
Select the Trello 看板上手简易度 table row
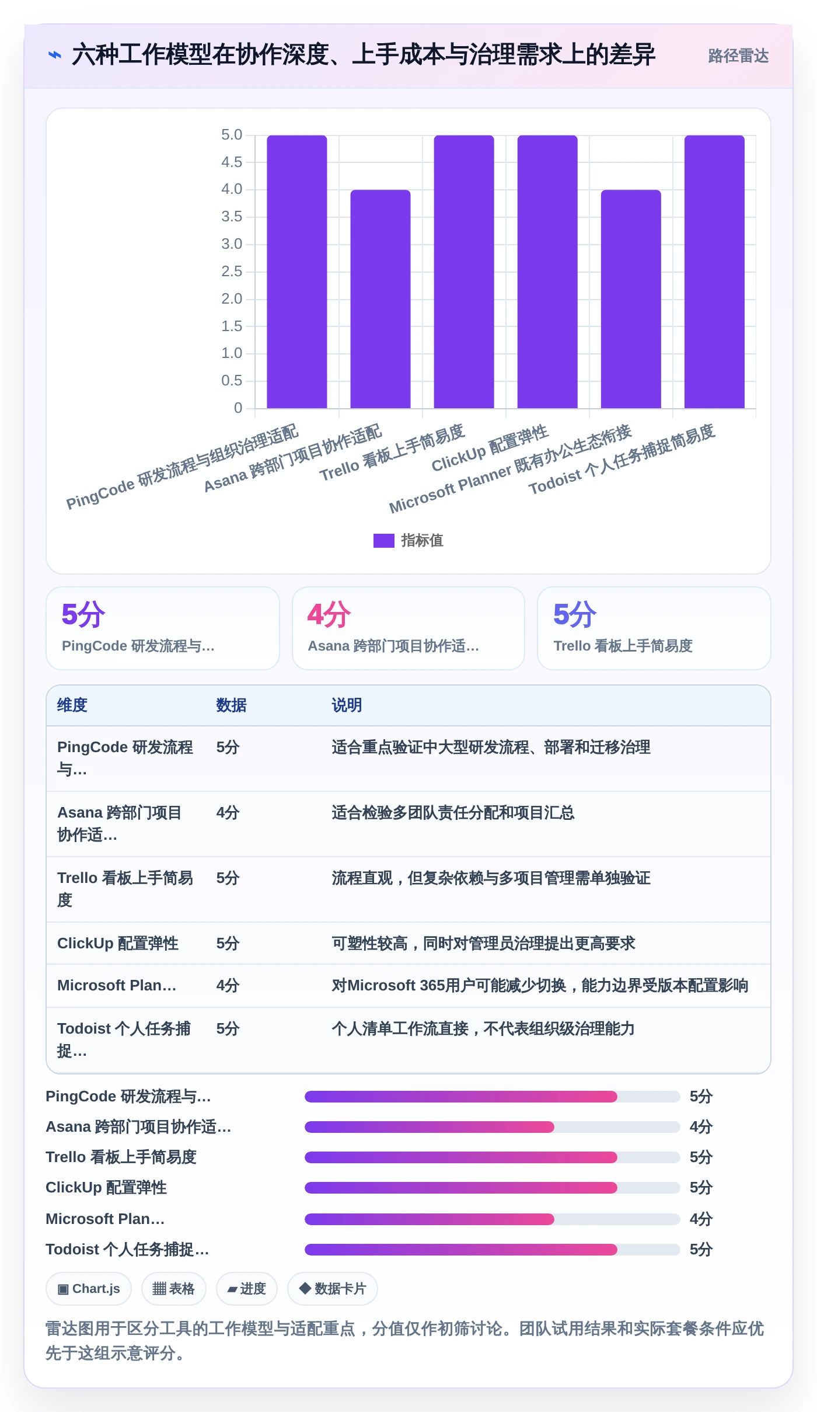click(x=408, y=889)
